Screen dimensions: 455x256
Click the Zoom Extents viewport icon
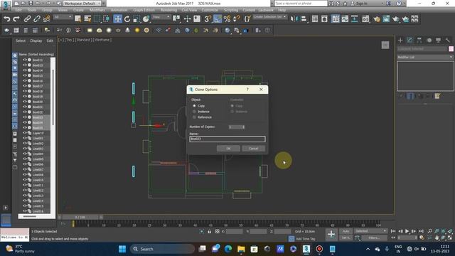pos(443,231)
